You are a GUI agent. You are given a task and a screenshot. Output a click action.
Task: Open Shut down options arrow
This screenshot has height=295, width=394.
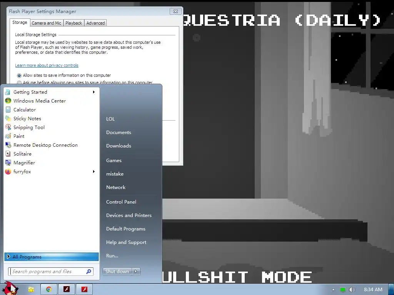[136, 272]
